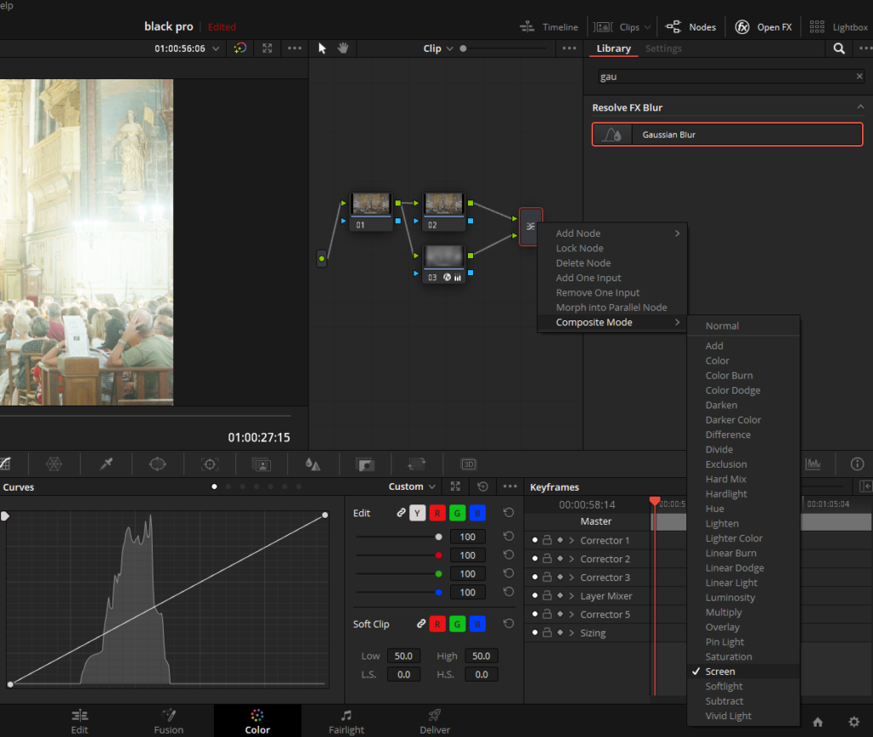This screenshot has width=873, height=737.
Task: Click the search magnifier in Open FX panel
Action: tap(839, 49)
